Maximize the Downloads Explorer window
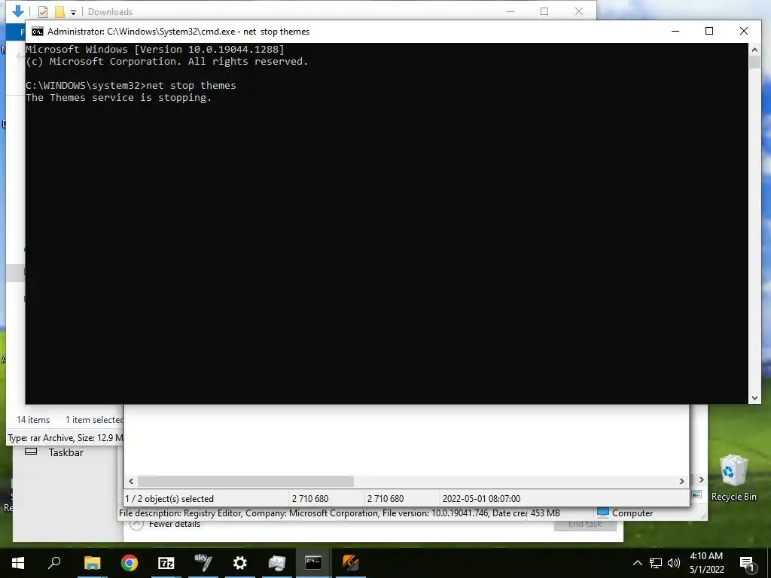 tap(544, 11)
